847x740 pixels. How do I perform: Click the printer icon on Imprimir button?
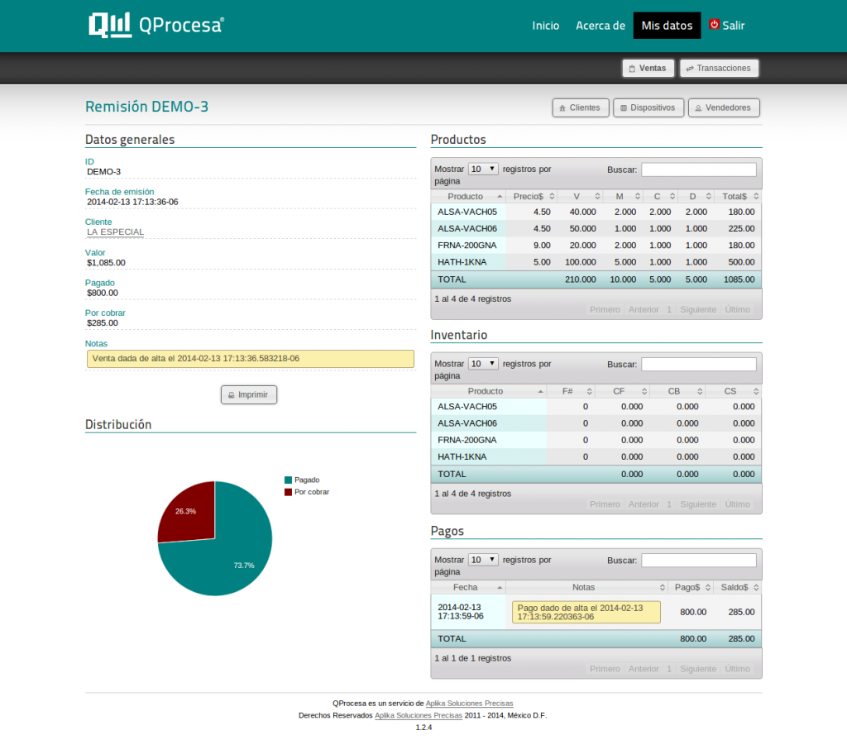[x=232, y=395]
